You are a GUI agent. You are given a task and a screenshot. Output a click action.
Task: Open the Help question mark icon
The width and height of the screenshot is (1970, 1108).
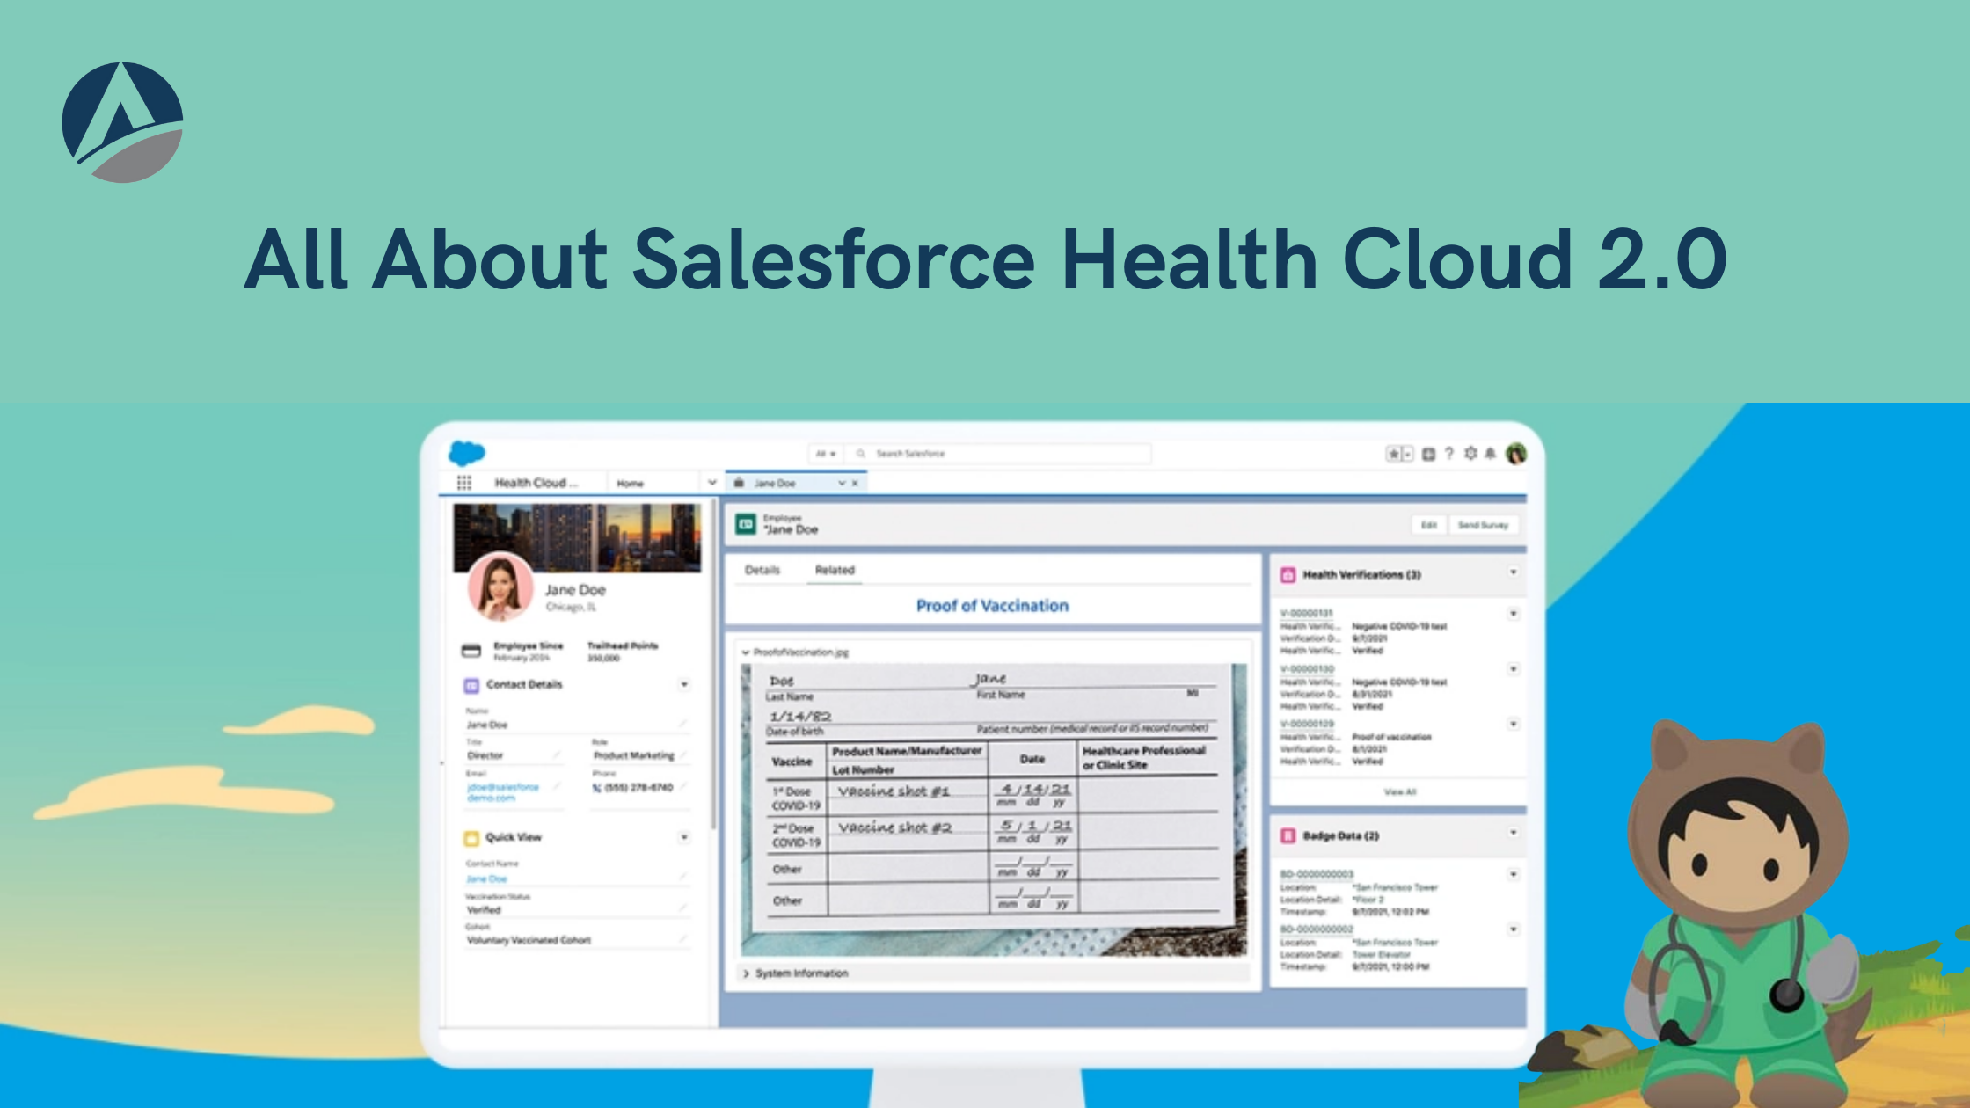point(1449,454)
